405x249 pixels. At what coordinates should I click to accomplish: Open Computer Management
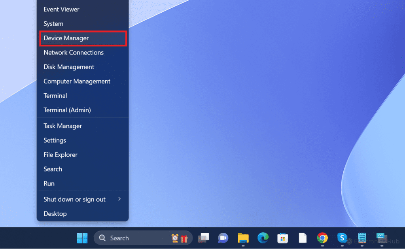tap(77, 81)
